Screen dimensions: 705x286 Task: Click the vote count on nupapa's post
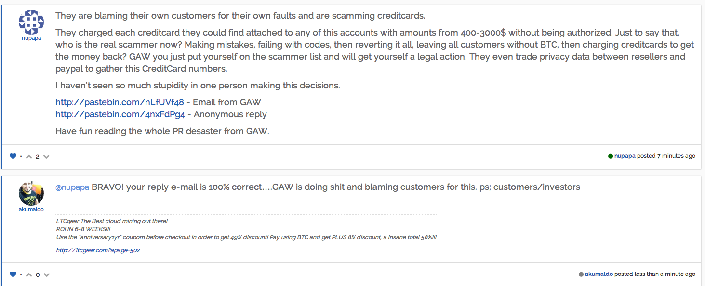pos(38,157)
